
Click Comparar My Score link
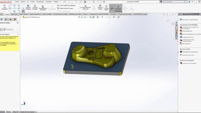[188, 37]
